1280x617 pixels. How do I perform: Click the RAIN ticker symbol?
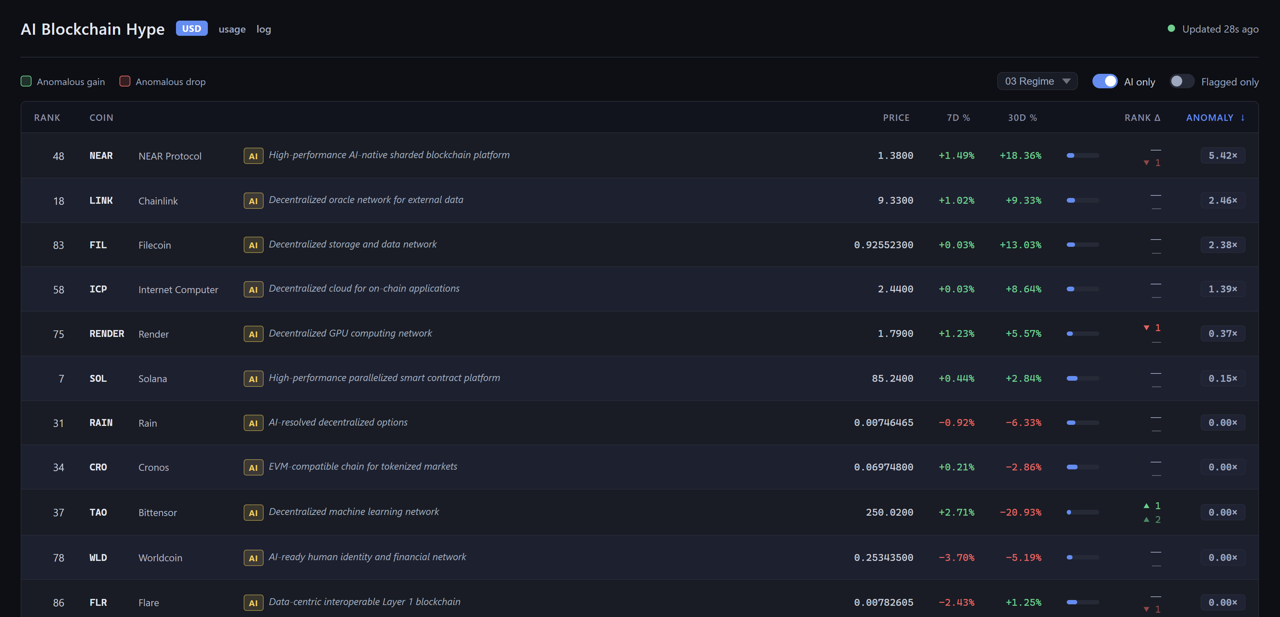tap(101, 422)
